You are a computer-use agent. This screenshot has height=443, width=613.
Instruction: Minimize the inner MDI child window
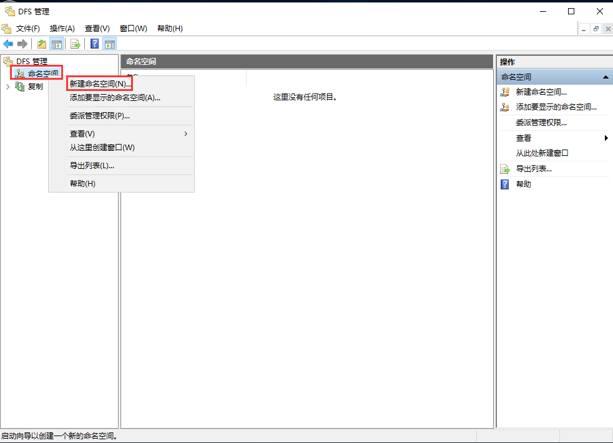(584, 29)
